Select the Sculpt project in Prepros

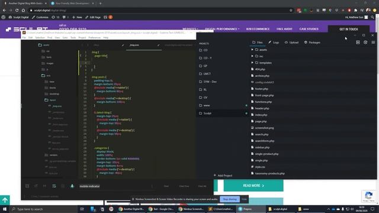(223, 113)
